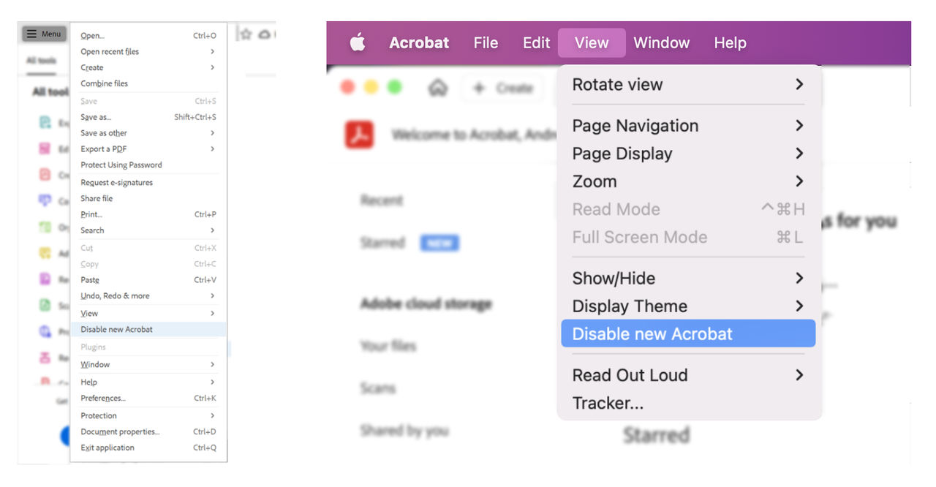Click the red Acrobat logo beside the welcome message

pyautogui.click(x=358, y=135)
